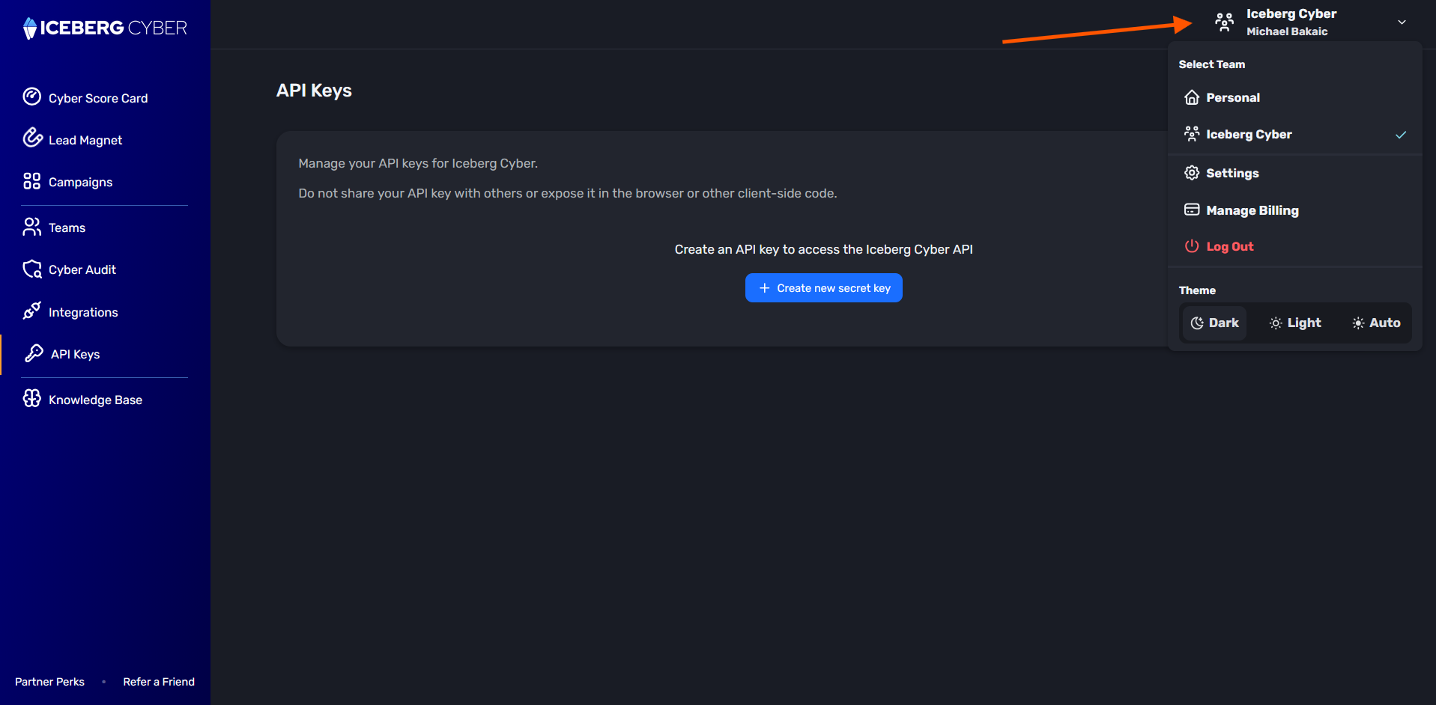Click the Cyber Audit shield icon
The height and width of the screenshot is (705, 1436).
pos(32,269)
